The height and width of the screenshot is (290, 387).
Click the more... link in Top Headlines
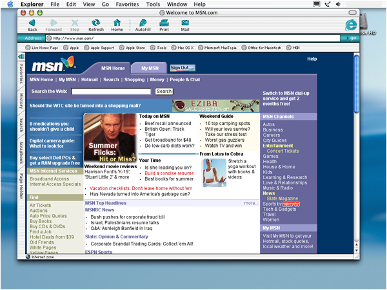pos(251,203)
